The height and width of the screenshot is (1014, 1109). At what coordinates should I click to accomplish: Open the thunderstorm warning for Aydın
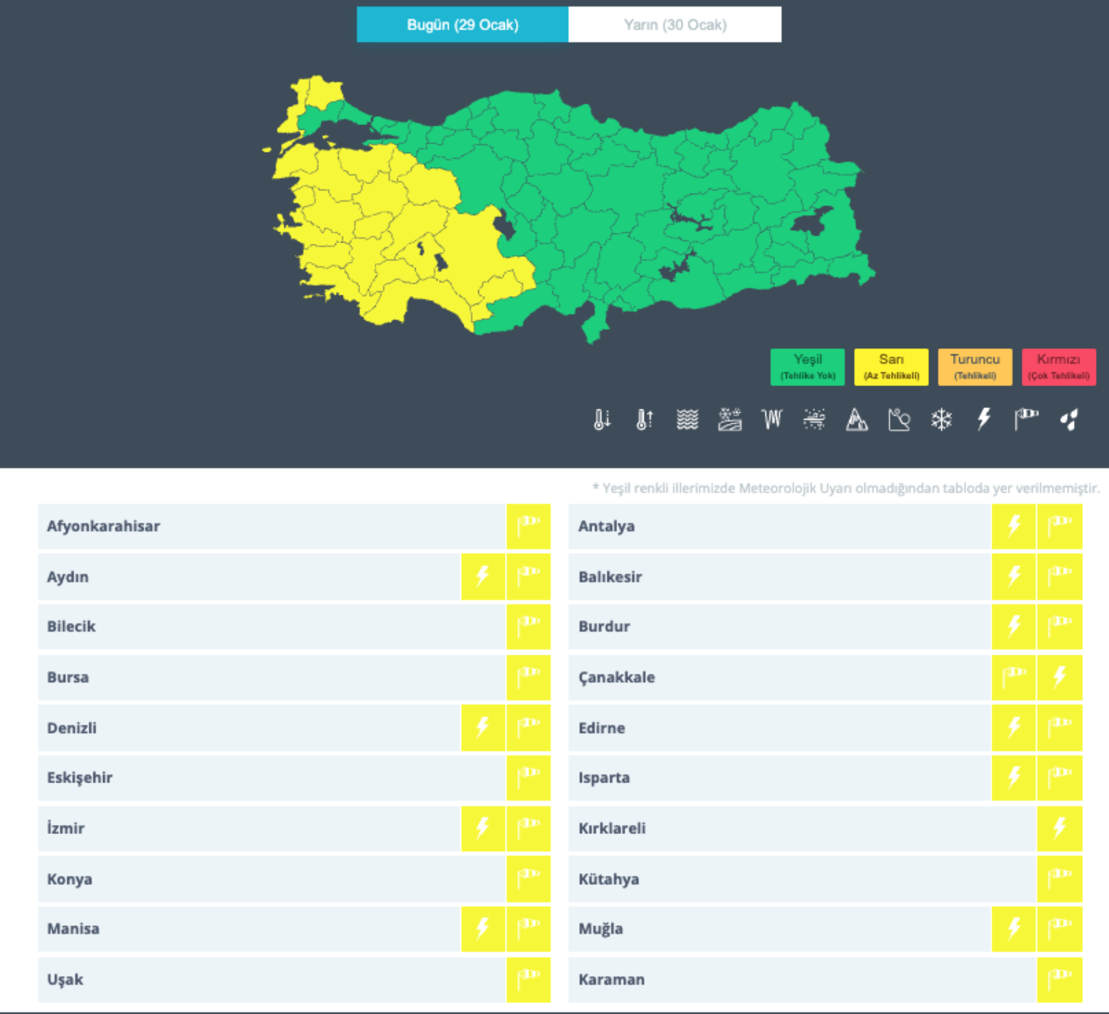(x=483, y=576)
